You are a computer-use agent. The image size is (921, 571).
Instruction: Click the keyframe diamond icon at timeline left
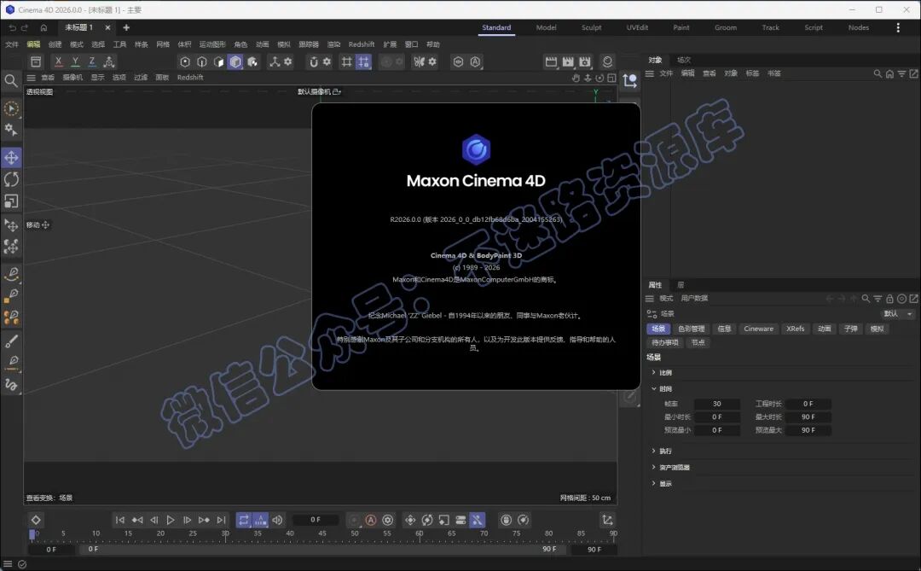(36, 520)
